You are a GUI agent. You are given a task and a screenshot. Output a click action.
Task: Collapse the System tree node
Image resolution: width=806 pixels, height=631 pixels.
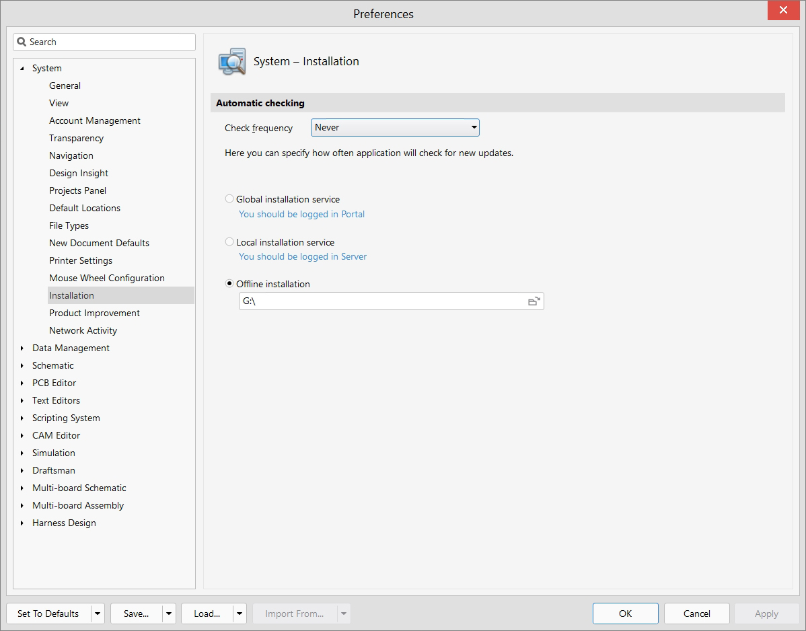[x=22, y=68]
